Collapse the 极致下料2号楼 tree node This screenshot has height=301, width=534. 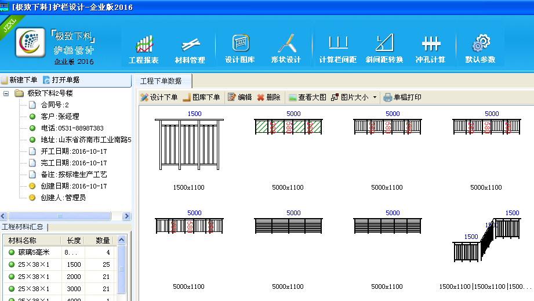6,93
